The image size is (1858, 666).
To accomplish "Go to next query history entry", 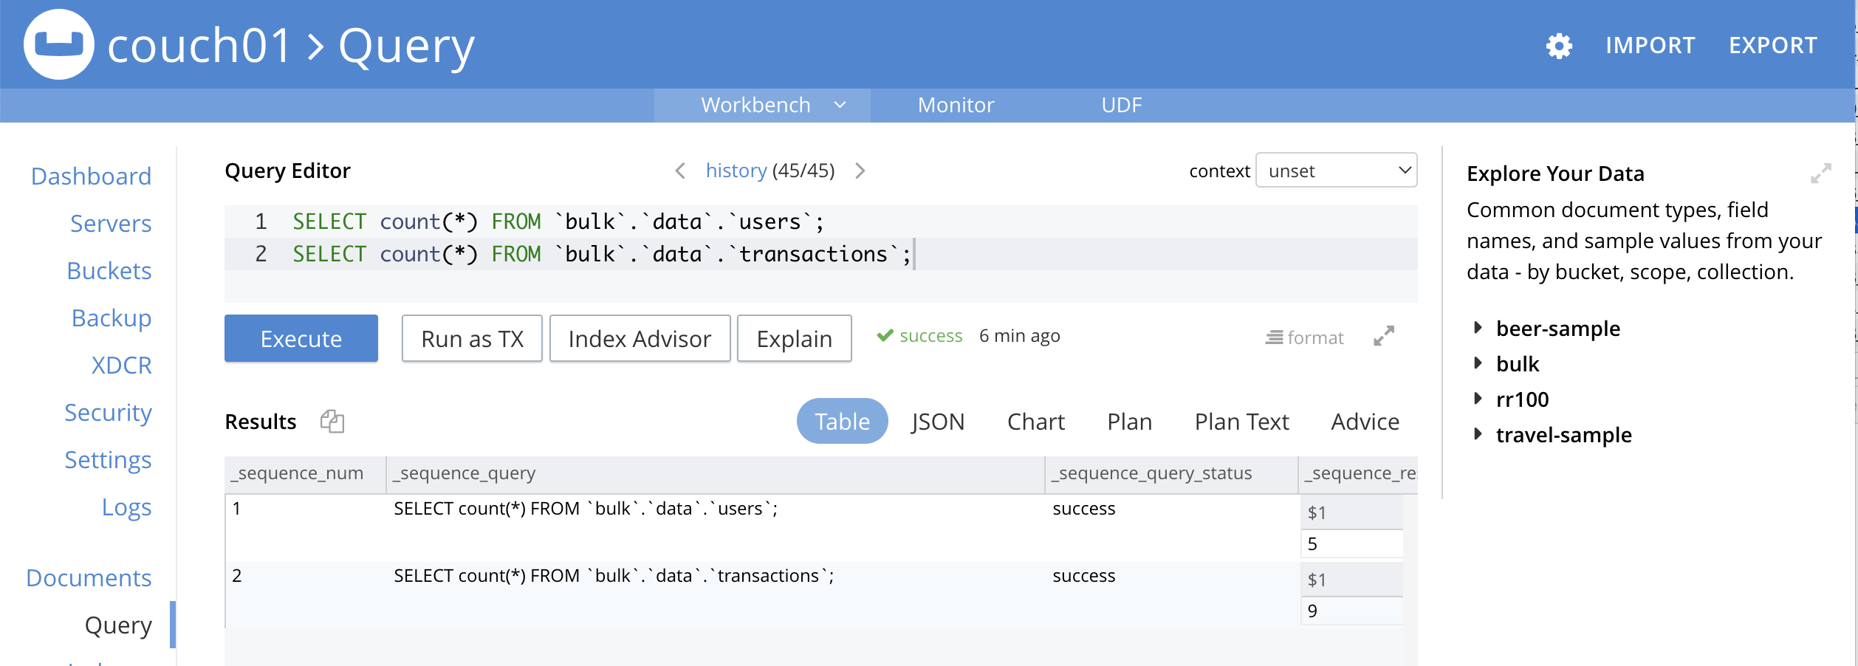I will pos(860,171).
